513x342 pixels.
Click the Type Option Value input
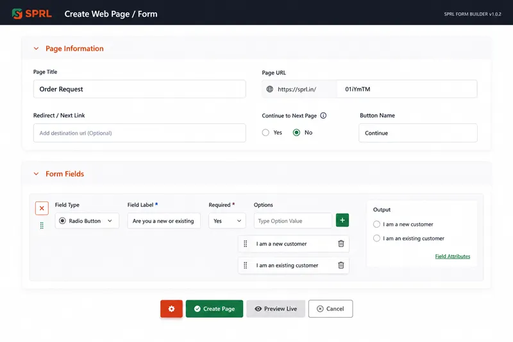tap(293, 221)
